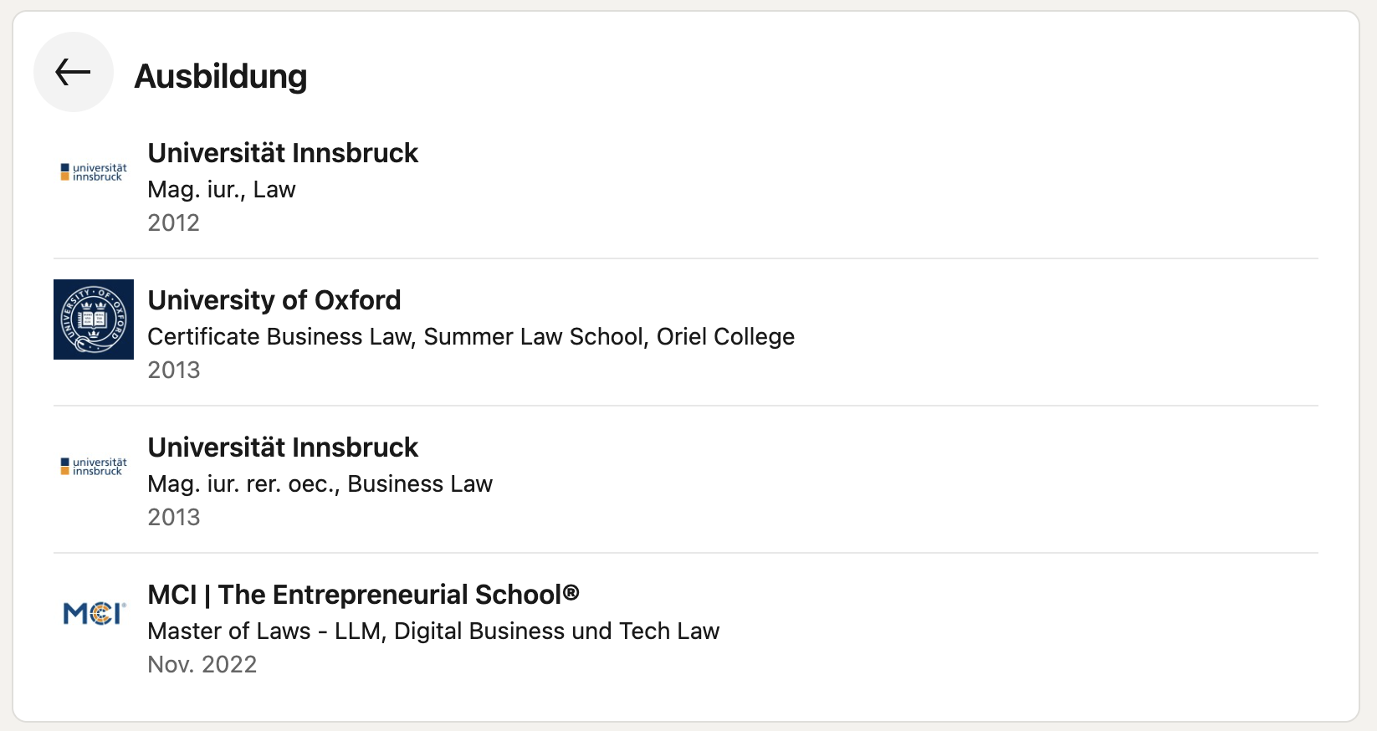Open the University of Oxford crest logo
Screen dimensions: 1377x731
click(94, 319)
